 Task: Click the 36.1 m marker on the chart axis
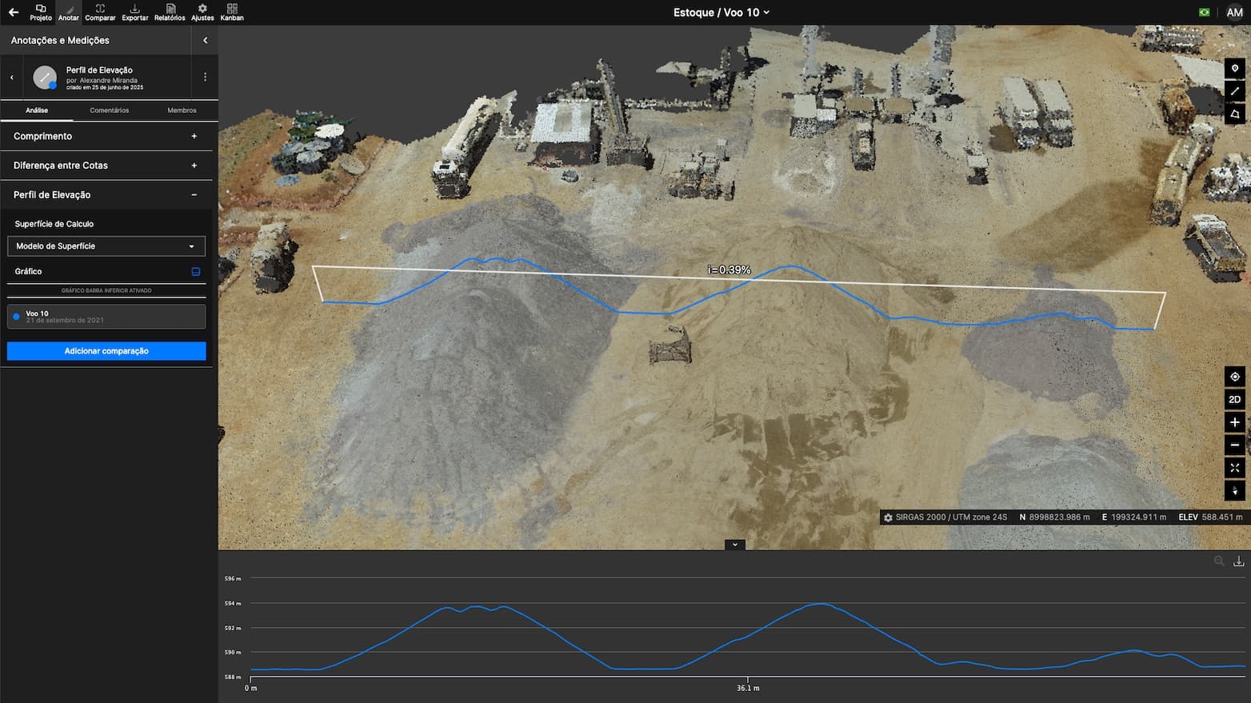(748, 688)
